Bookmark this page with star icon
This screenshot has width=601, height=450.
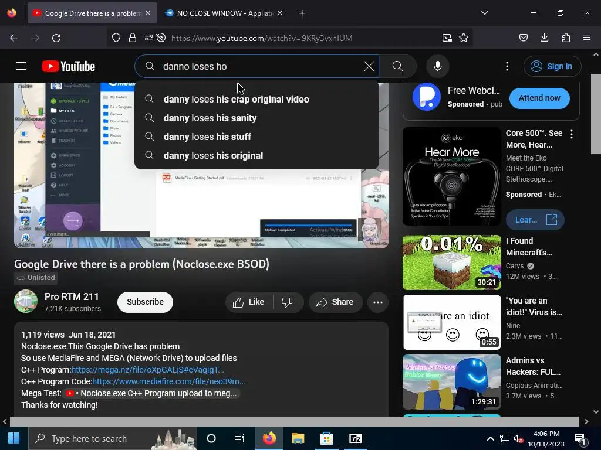click(x=464, y=37)
